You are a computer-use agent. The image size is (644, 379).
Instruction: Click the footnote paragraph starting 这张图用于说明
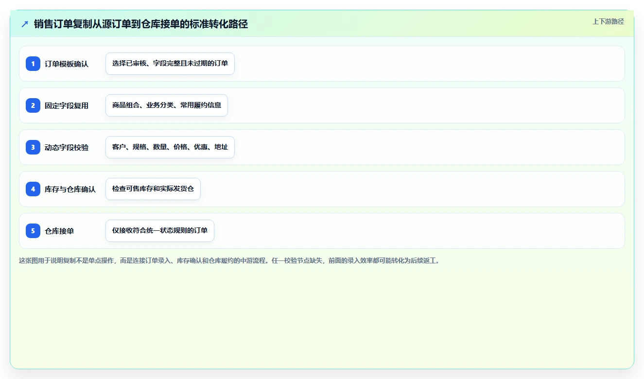tap(229, 261)
